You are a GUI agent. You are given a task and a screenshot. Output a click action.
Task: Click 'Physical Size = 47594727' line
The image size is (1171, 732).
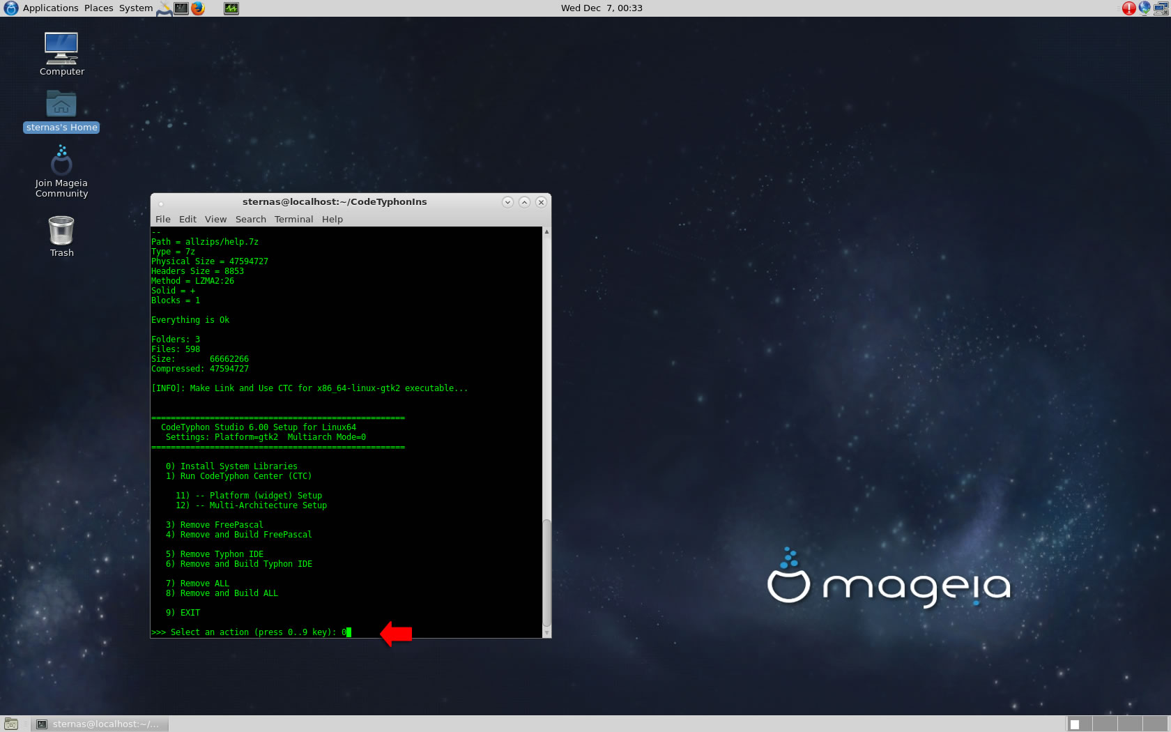[210, 261]
